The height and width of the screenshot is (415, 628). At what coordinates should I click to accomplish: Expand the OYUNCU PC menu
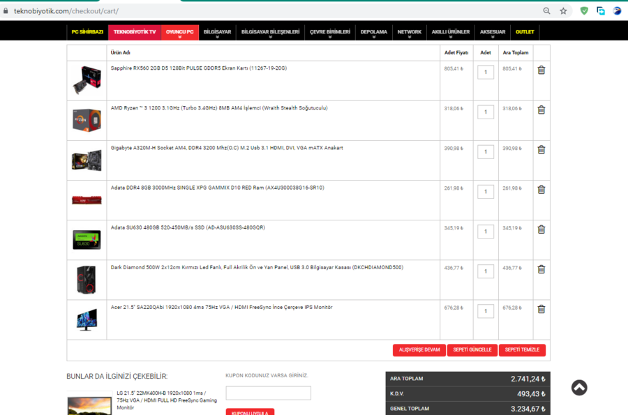click(179, 32)
